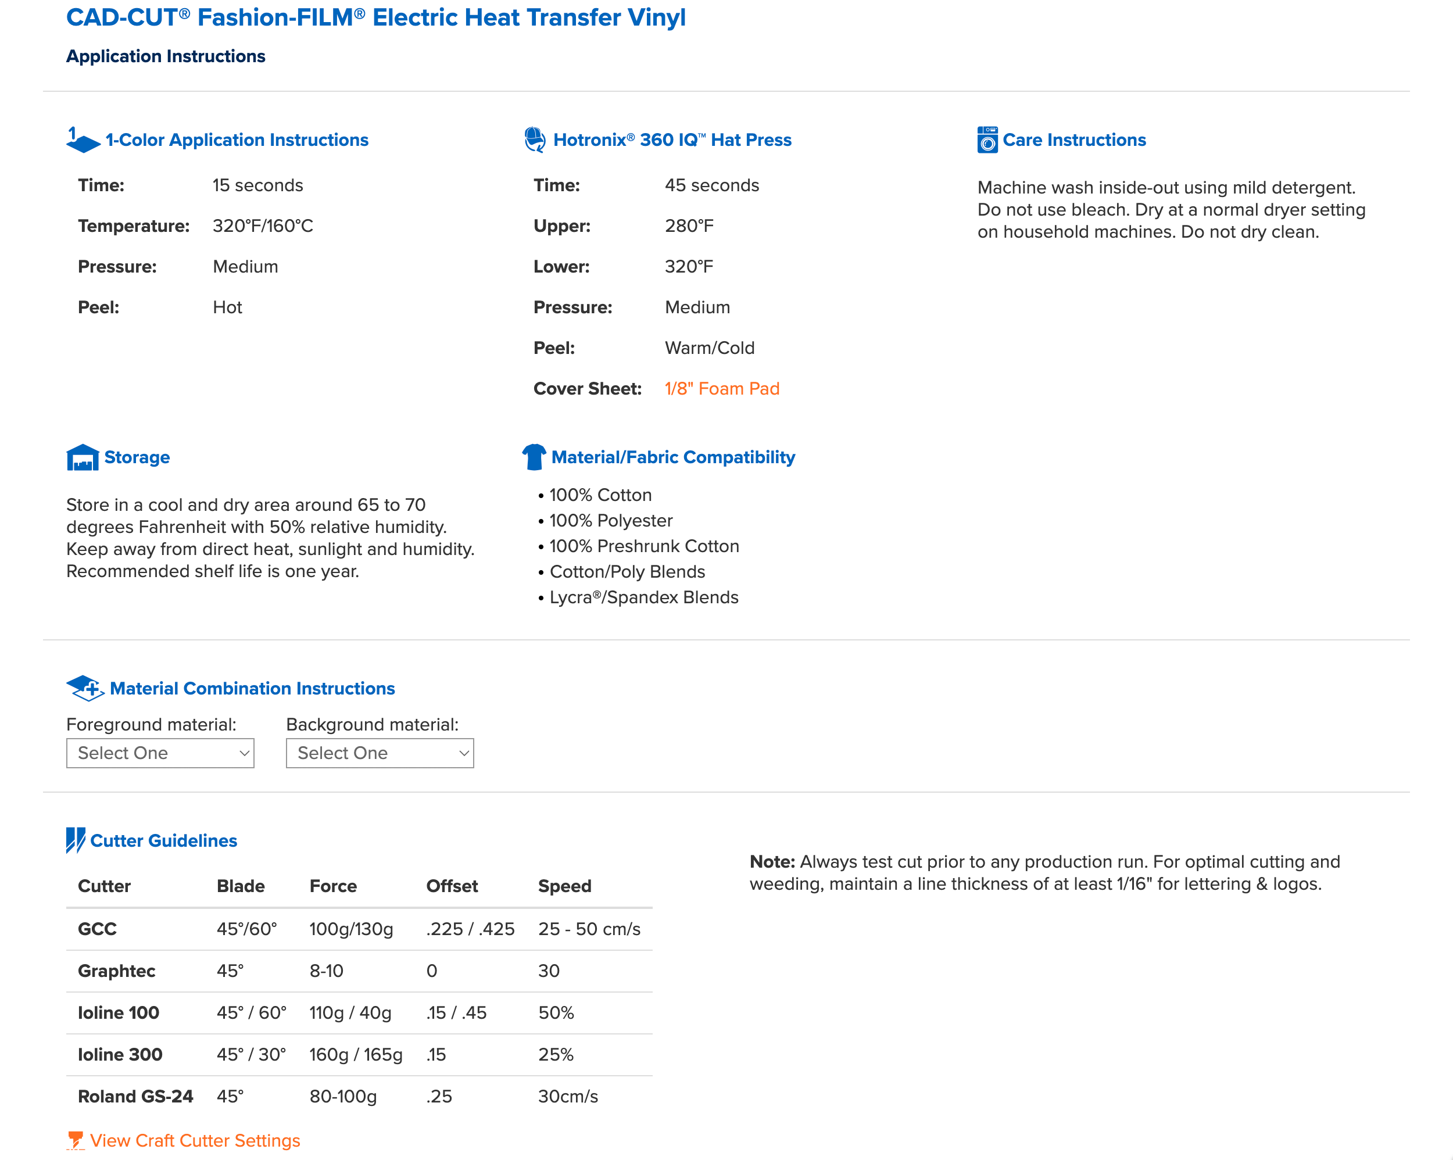Viewport: 1453px width, 1160px height.
Task: Click the '15 seconds' time value
Action: [x=257, y=185]
